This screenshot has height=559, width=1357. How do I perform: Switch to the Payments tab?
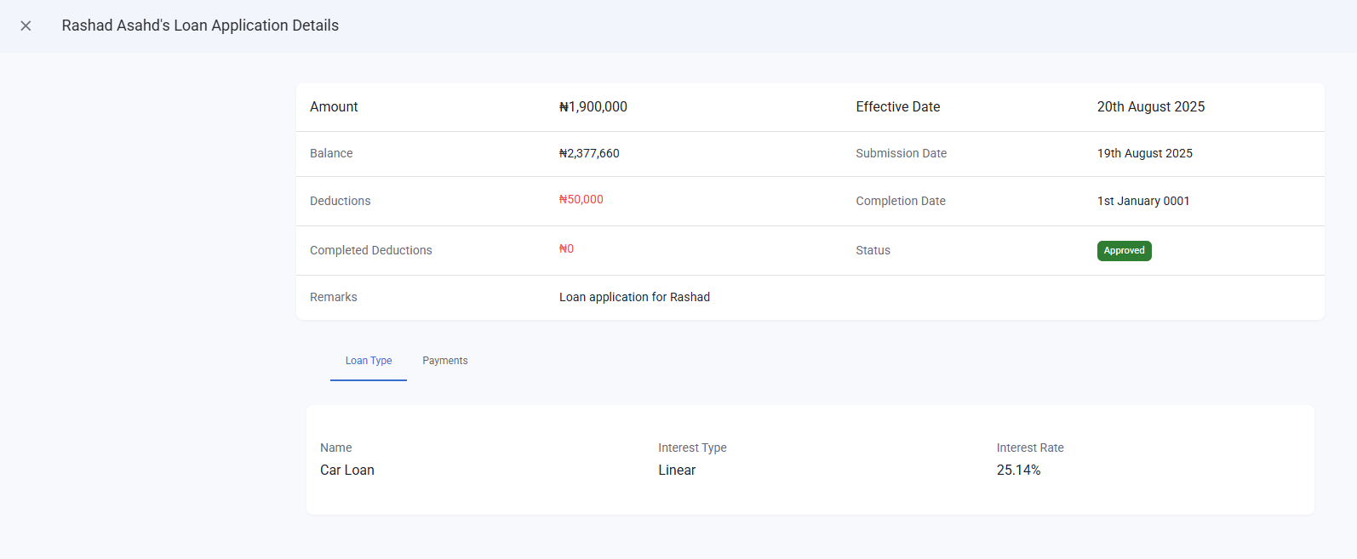[444, 361]
